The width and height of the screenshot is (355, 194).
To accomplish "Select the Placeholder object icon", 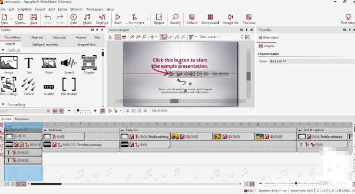I will point(69,86).
